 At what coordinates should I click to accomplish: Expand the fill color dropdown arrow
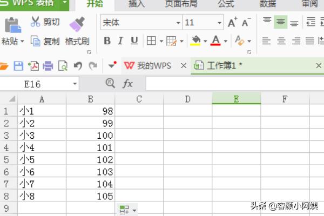tap(205, 41)
